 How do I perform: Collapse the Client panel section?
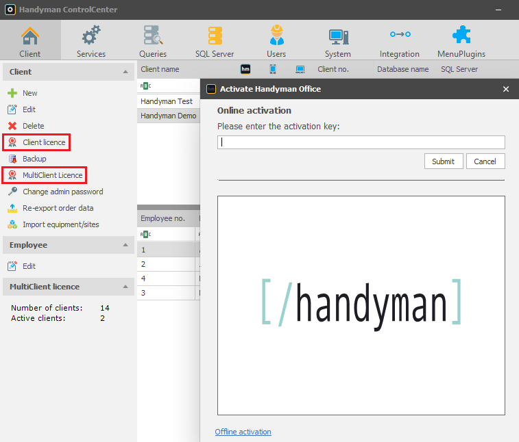pyautogui.click(x=125, y=72)
